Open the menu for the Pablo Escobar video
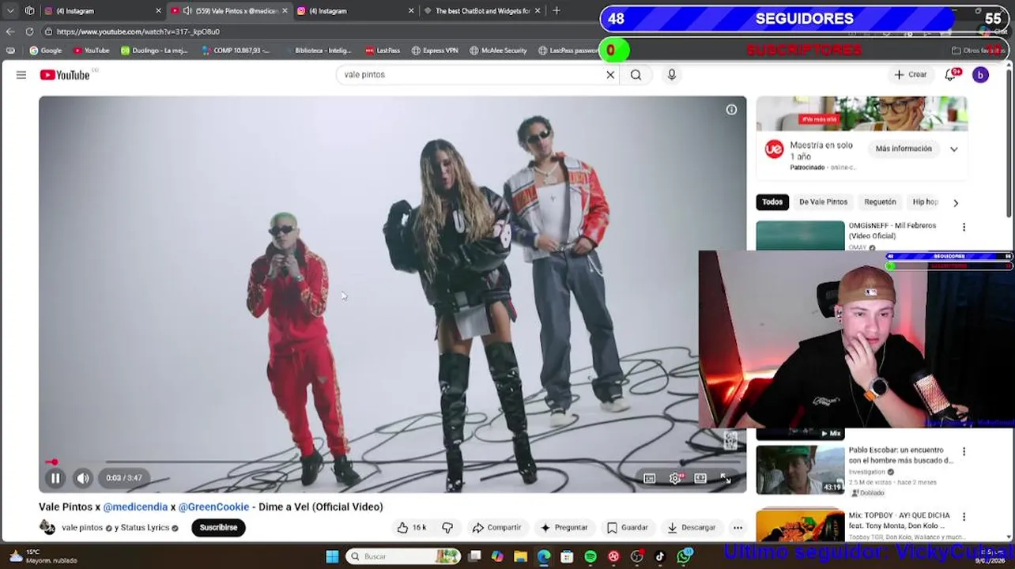Viewport: 1015px width, 569px height. click(x=964, y=452)
